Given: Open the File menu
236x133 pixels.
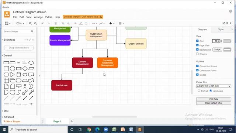Looking at the screenshot, I should 15,17.
